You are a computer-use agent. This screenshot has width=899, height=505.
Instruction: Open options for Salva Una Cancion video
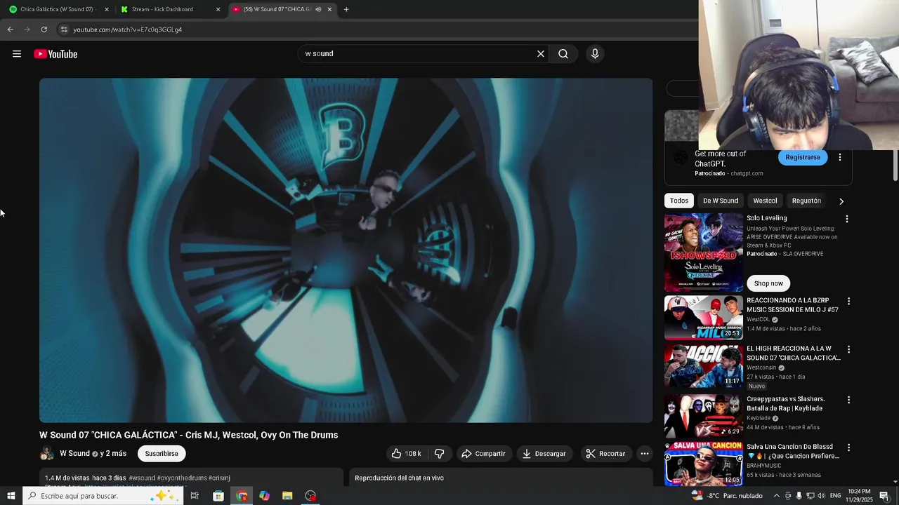coord(848,447)
